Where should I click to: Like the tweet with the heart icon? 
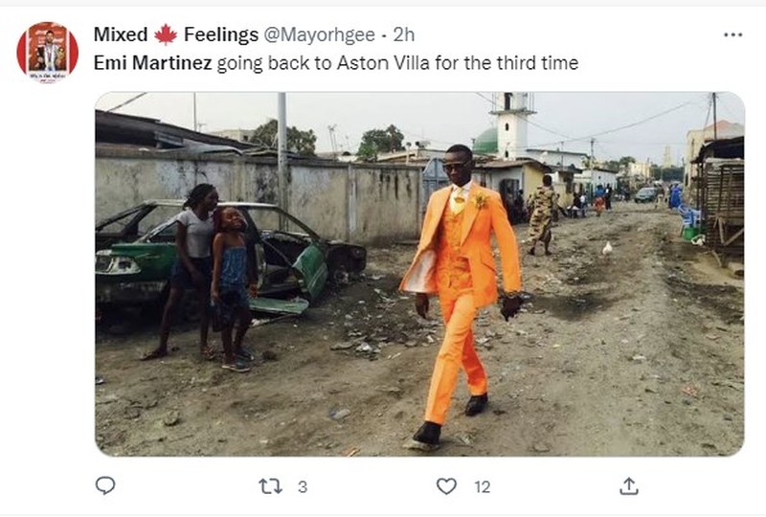(x=447, y=486)
